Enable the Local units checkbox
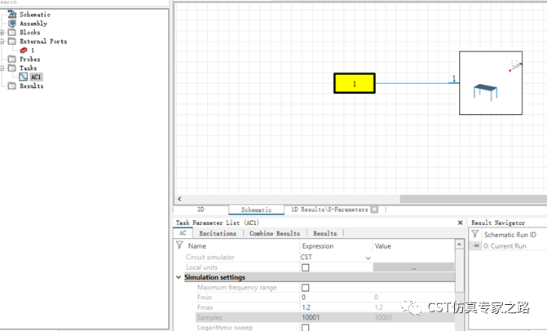The width and height of the screenshot is (547, 331). (306, 267)
